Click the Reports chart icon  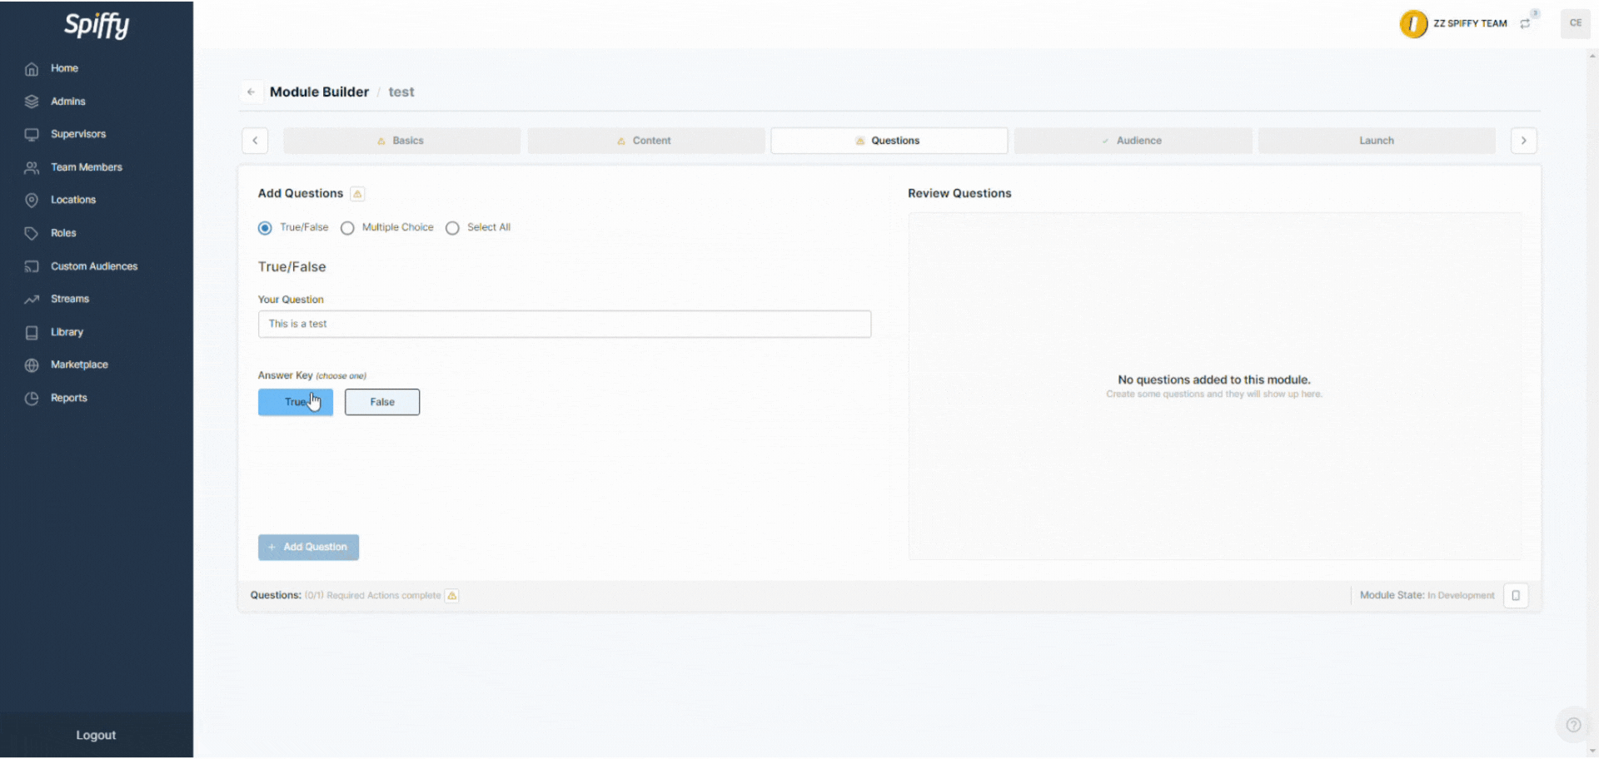pyautogui.click(x=32, y=399)
